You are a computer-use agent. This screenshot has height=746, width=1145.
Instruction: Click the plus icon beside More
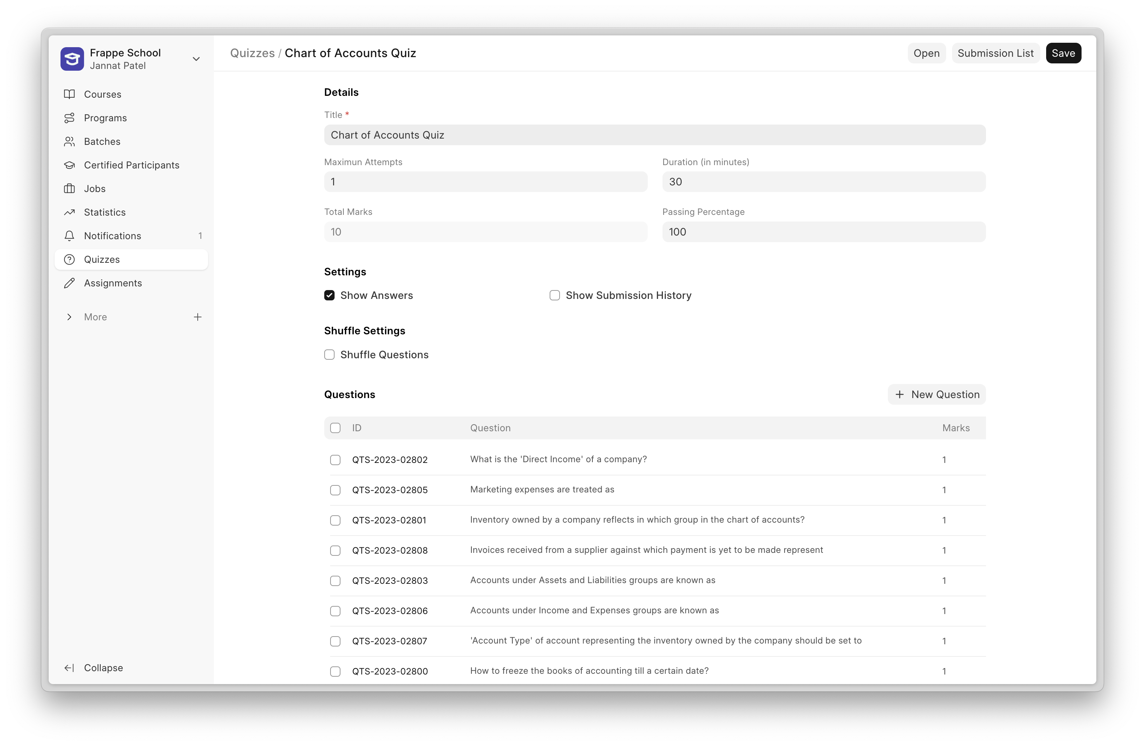[x=197, y=317]
